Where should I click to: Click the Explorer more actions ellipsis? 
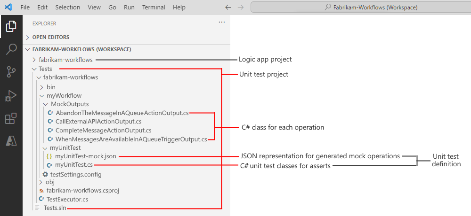coord(222,22)
